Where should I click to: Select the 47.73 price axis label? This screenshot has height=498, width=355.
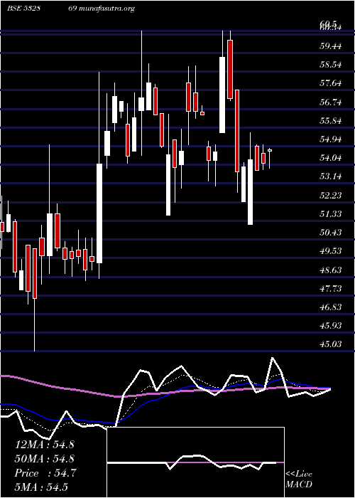click(x=331, y=288)
